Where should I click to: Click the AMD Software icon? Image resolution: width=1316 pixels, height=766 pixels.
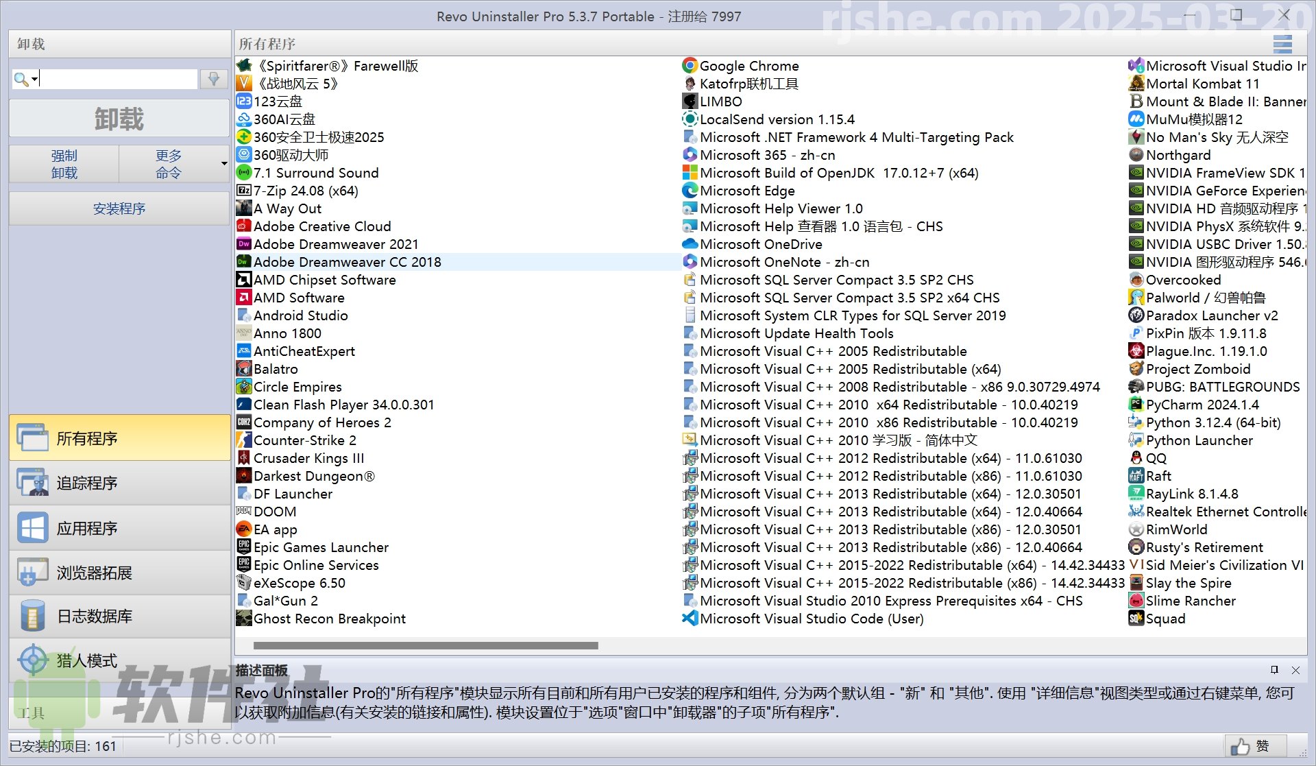coord(243,298)
